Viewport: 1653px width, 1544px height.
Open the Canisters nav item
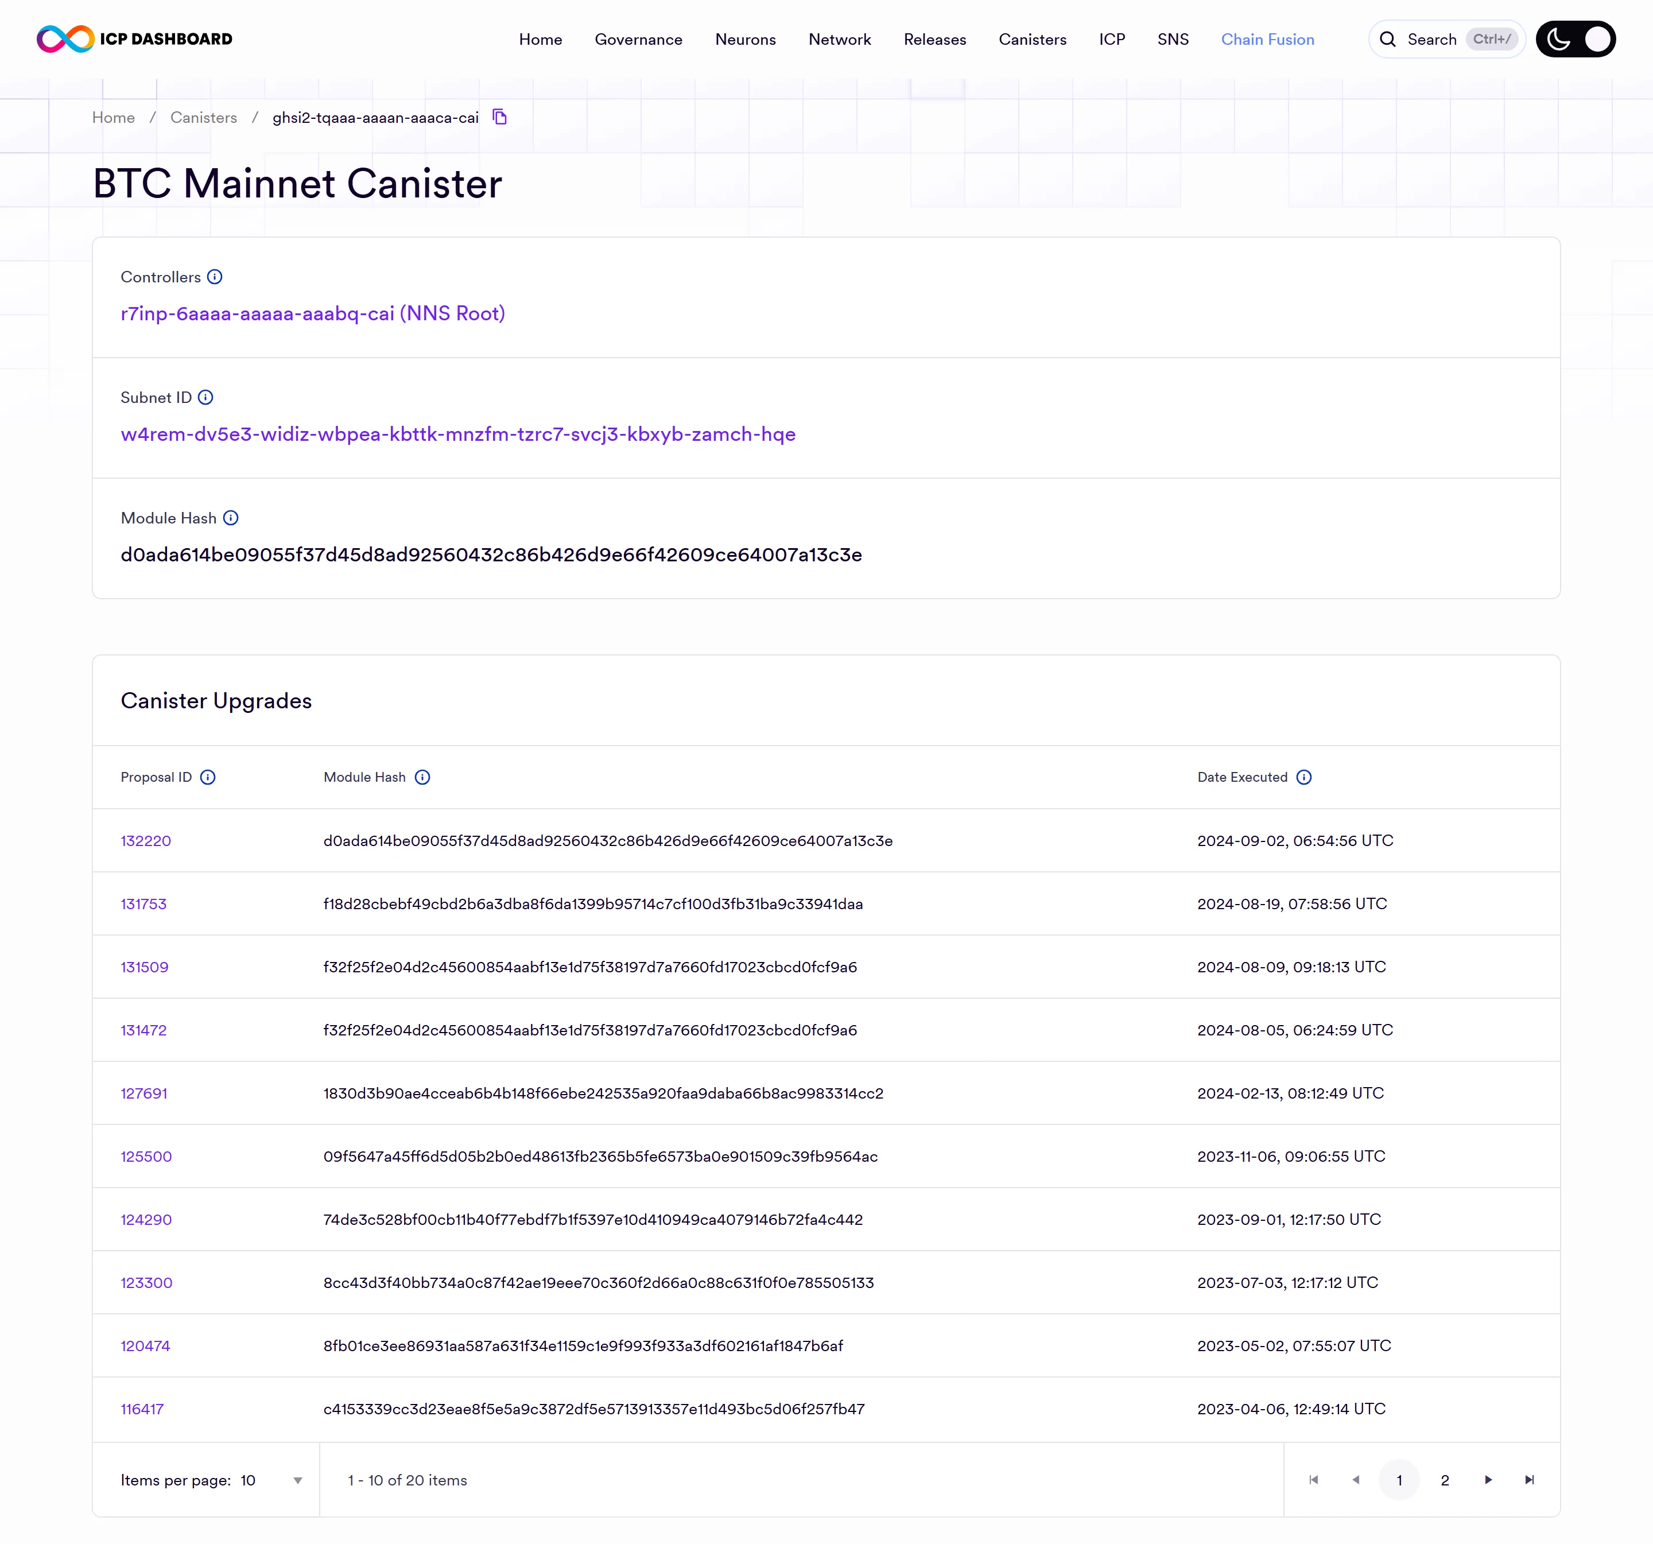pos(1032,39)
